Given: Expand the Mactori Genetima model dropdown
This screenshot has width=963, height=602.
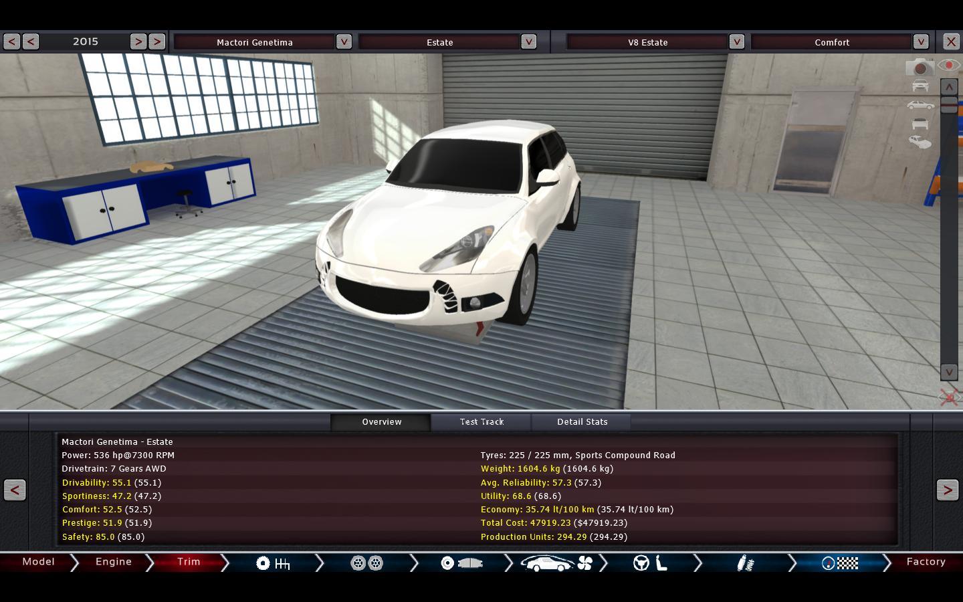Looking at the screenshot, I should 344,41.
